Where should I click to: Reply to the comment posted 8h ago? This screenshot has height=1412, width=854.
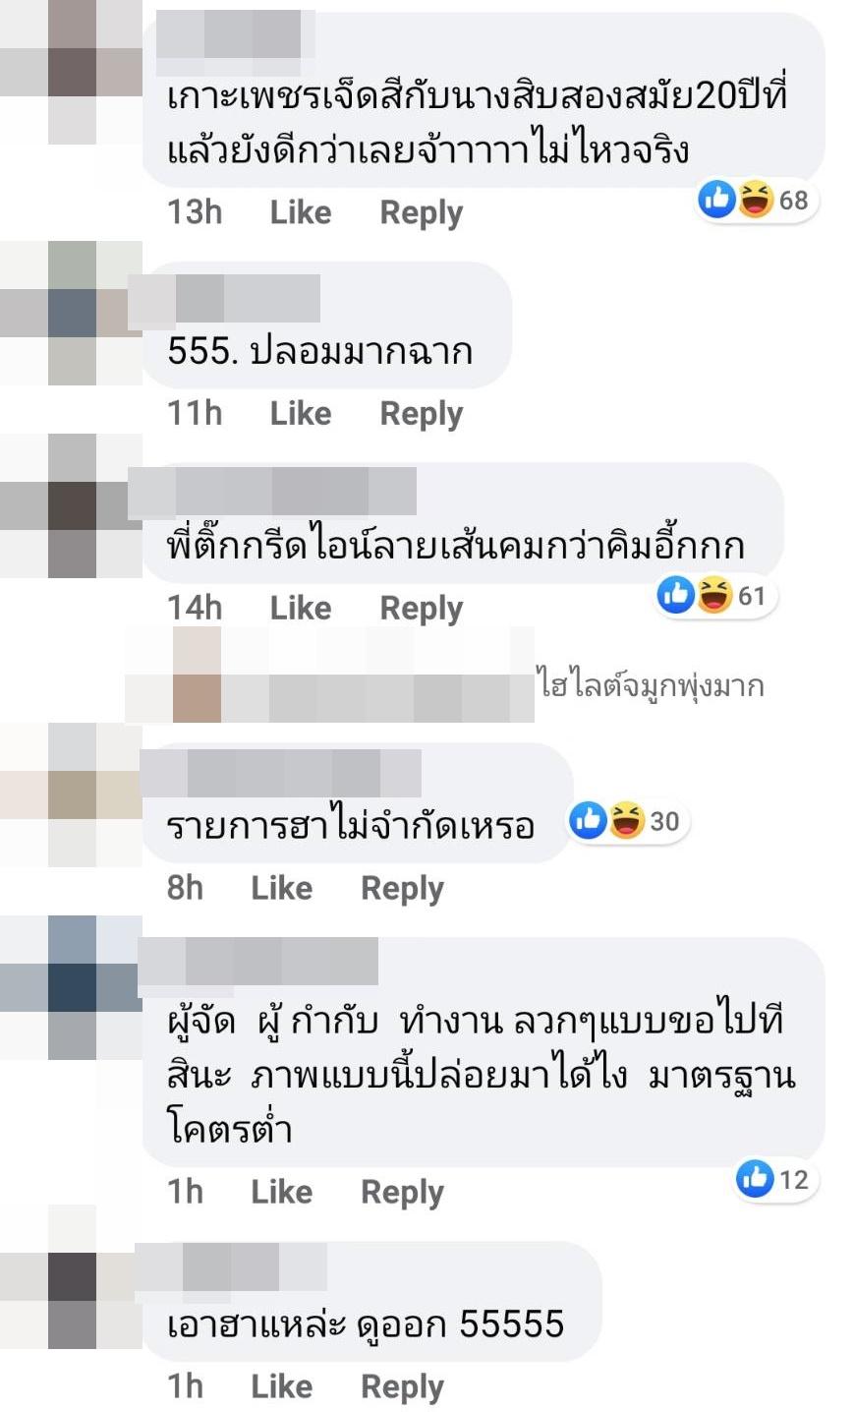coord(403,889)
